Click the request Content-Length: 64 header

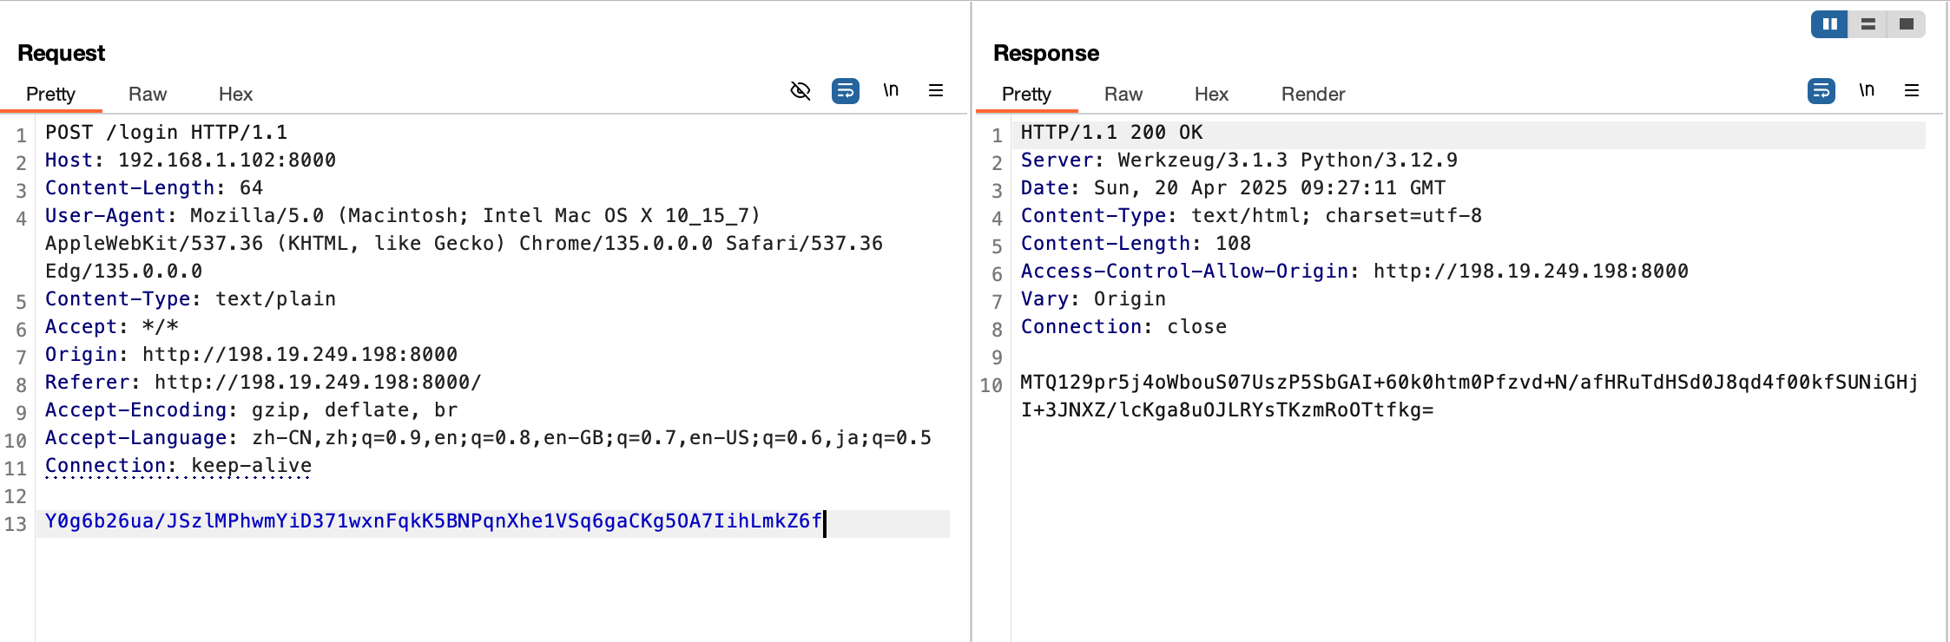click(154, 188)
